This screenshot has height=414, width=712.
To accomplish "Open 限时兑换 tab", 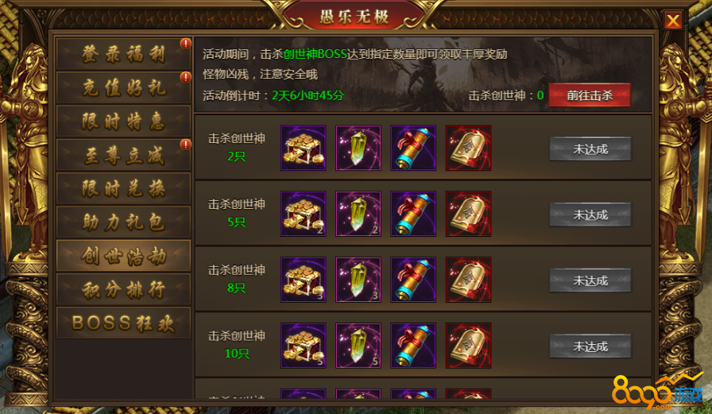I will (x=123, y=188).
